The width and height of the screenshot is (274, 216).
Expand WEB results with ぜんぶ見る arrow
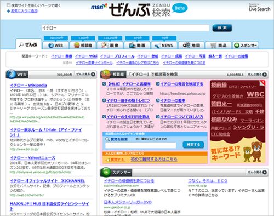pos(93,74)
